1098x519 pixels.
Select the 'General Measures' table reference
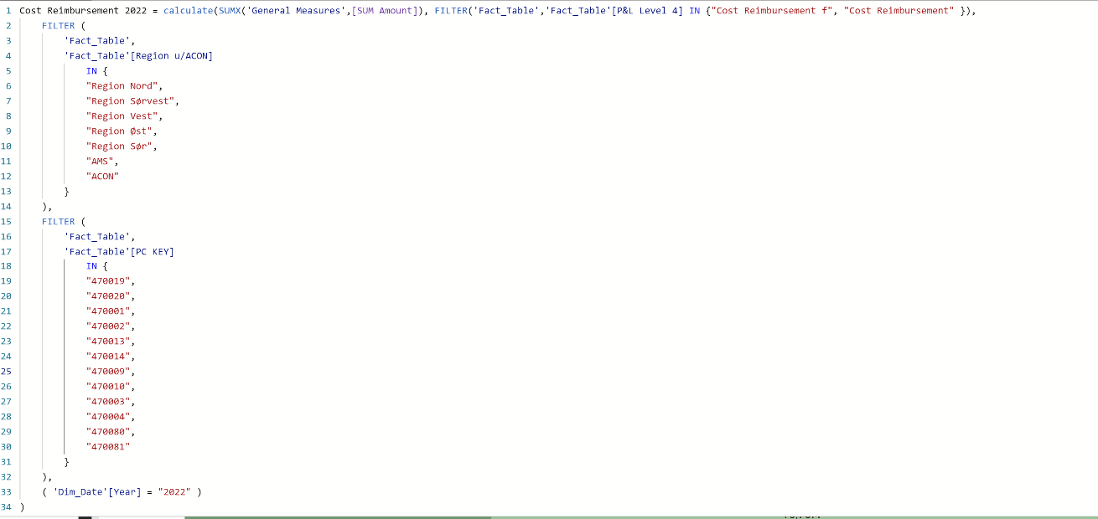coord(296,10)
